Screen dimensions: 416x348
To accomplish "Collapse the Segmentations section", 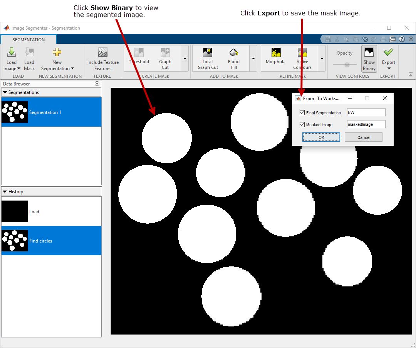I will pos(5,92).
